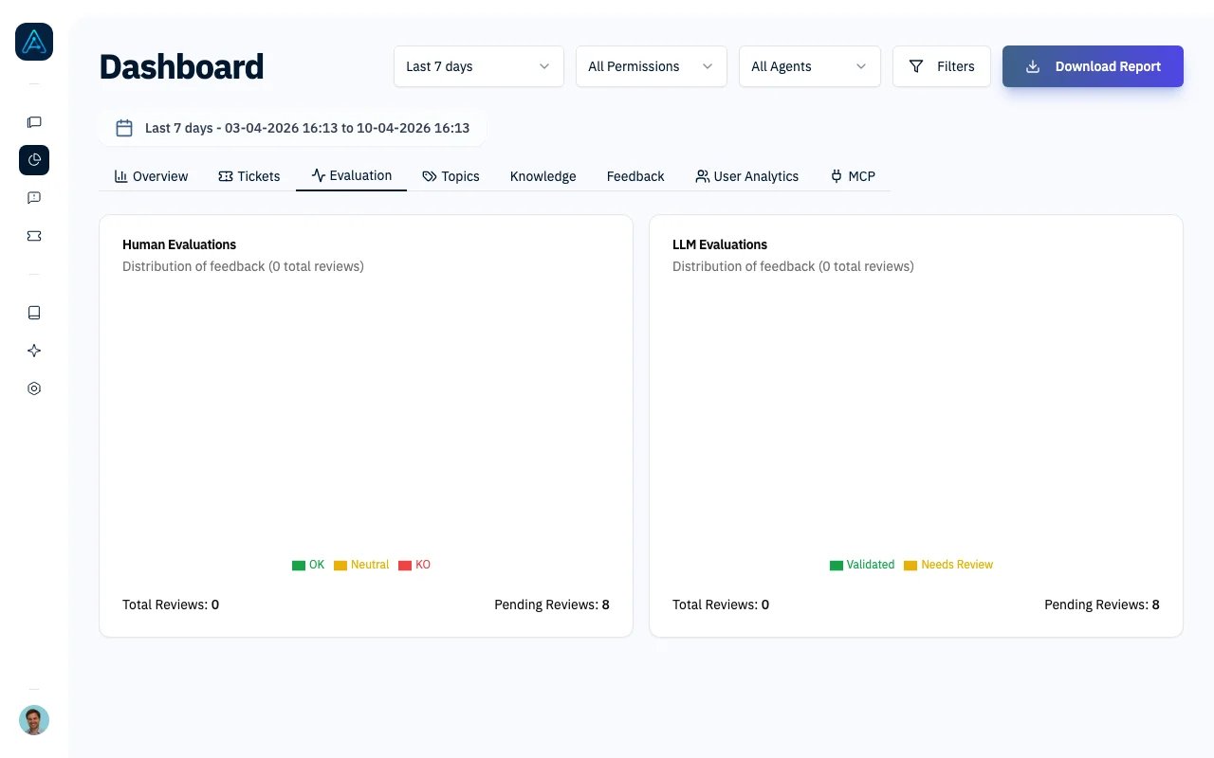Switch to the Feedback tab

pyautogui.click(x=635, y=176)
